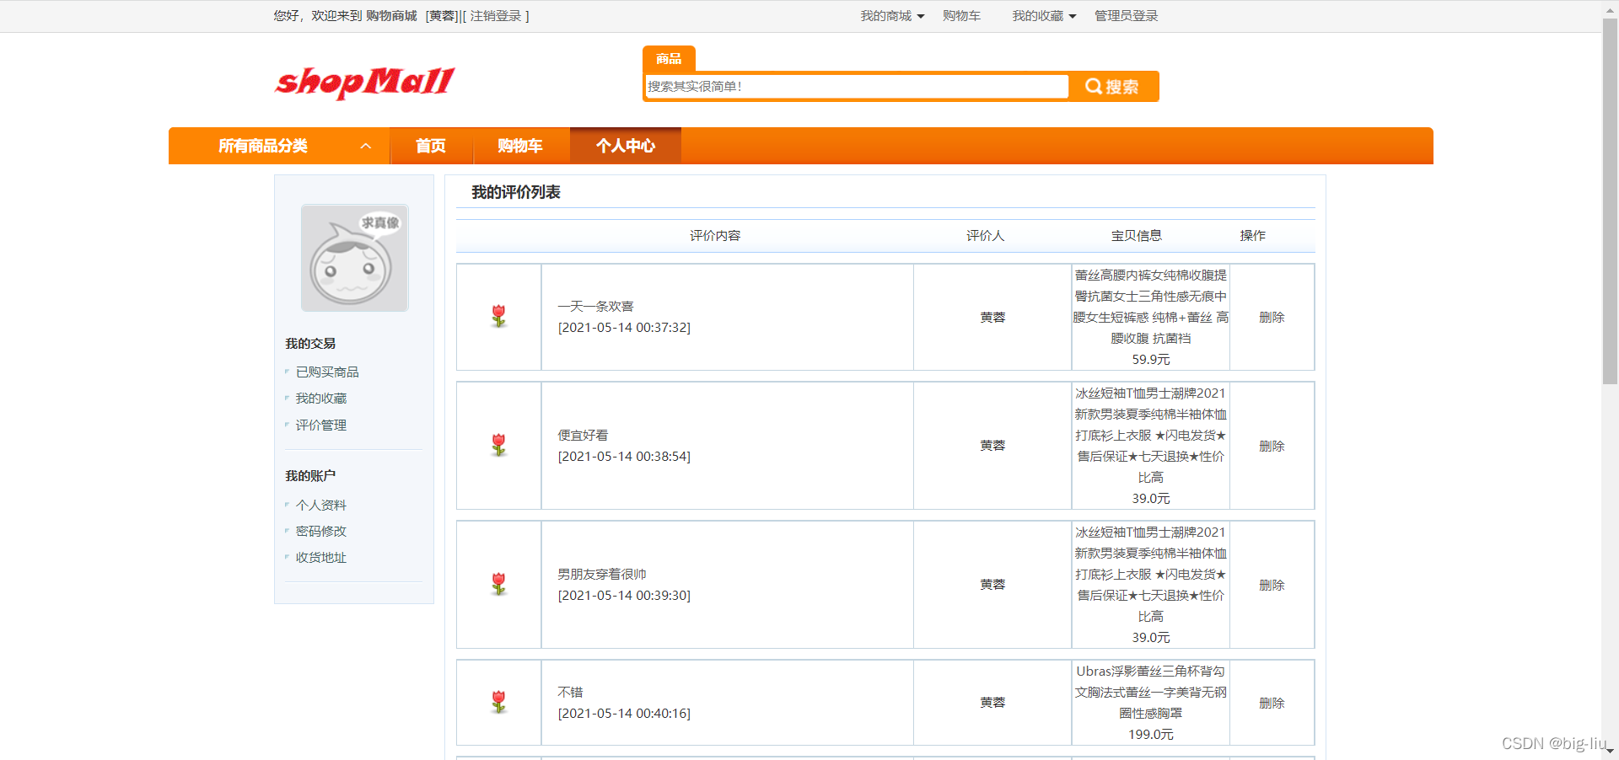This screenshot has height=760, width=1619.
Task: Click the tulip icon beside 不错 review
Action: pos(499,703)
